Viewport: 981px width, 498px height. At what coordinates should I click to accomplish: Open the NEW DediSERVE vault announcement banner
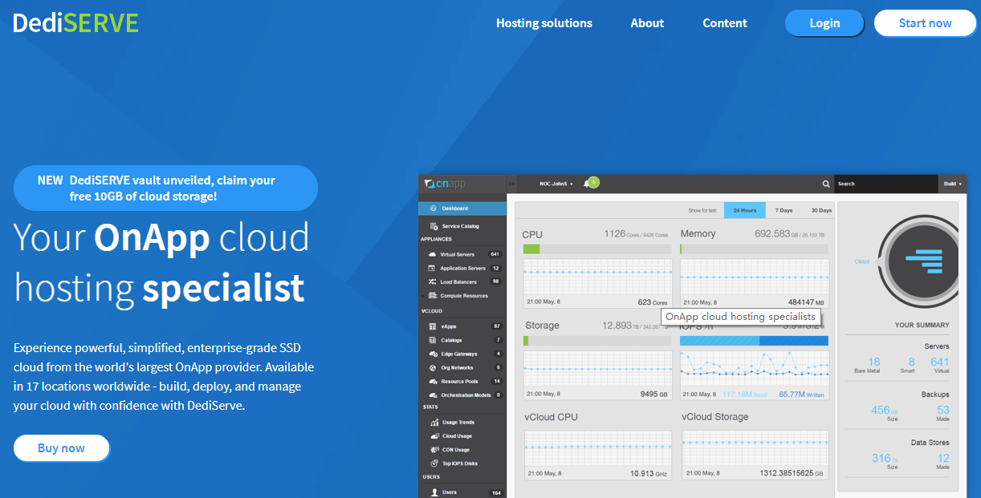tap(165, 188)
